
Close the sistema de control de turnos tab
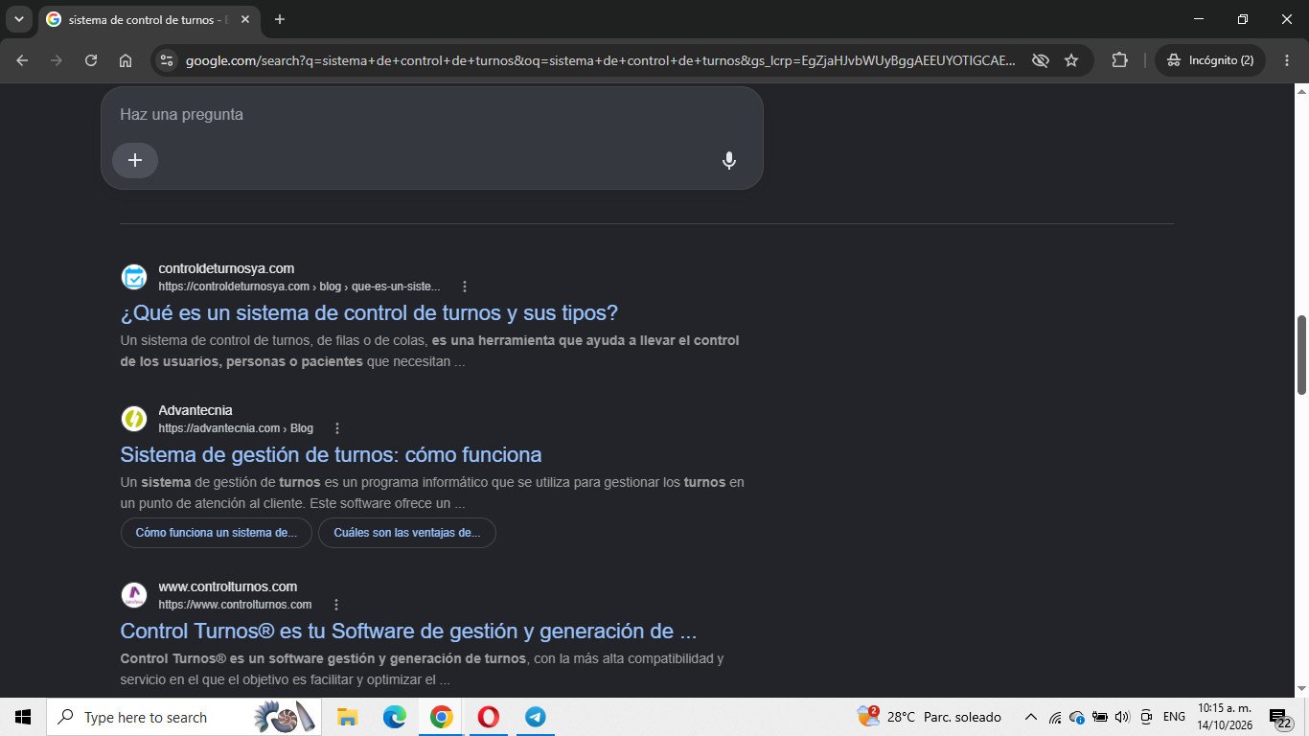(x=245, y=19)
